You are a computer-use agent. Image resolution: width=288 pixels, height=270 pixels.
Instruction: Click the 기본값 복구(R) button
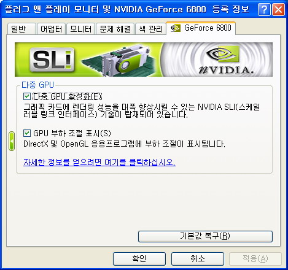pyautogui.click(x=205, y=236)
